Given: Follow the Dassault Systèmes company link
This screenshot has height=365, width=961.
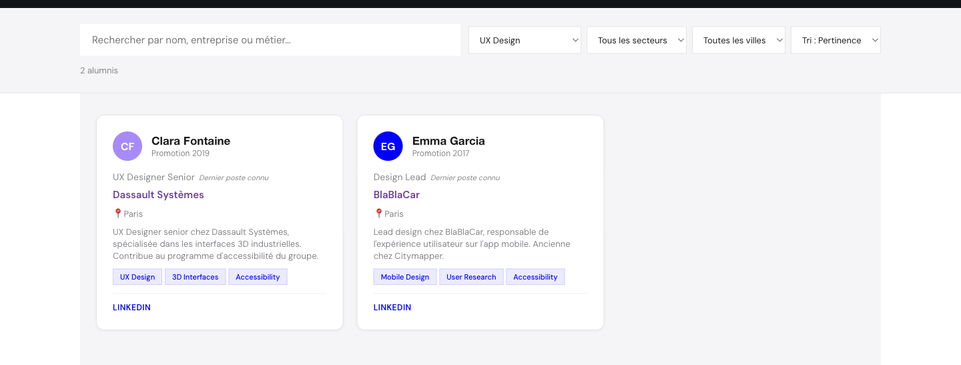Looking at the screenshot, I should click(x=158, y=195).
